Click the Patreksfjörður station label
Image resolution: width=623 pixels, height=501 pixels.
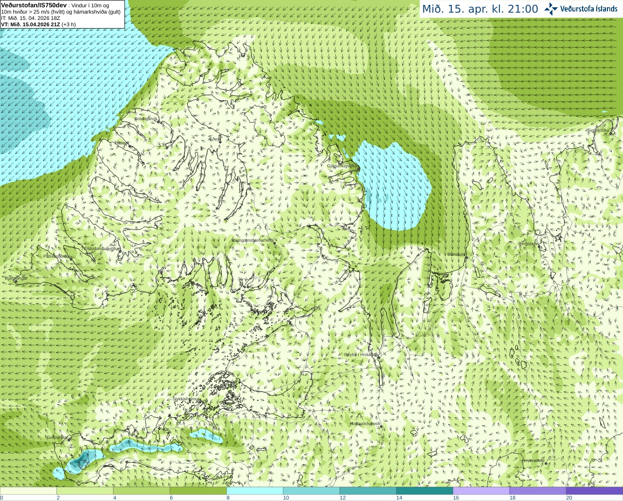click(x=57, y=256)
